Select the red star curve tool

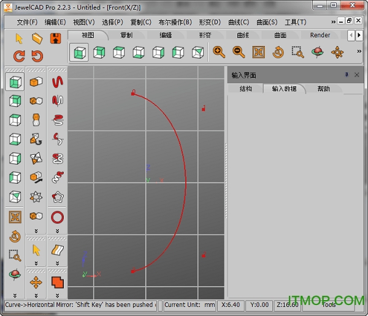pyautogui.click(x=58, y=197)
